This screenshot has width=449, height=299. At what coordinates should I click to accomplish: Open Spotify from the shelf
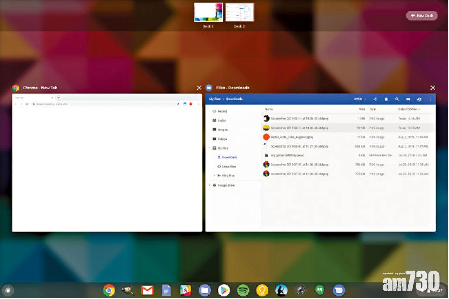(243, 290)
